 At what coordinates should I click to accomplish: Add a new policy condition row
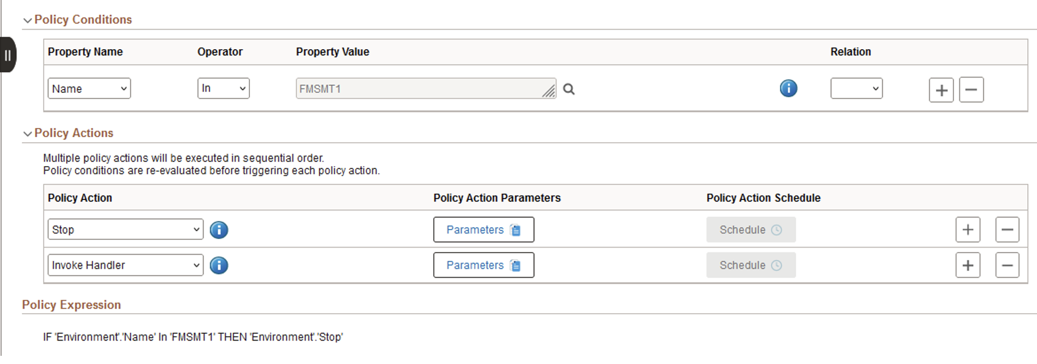pyautogui.click(x=941, y=90)
